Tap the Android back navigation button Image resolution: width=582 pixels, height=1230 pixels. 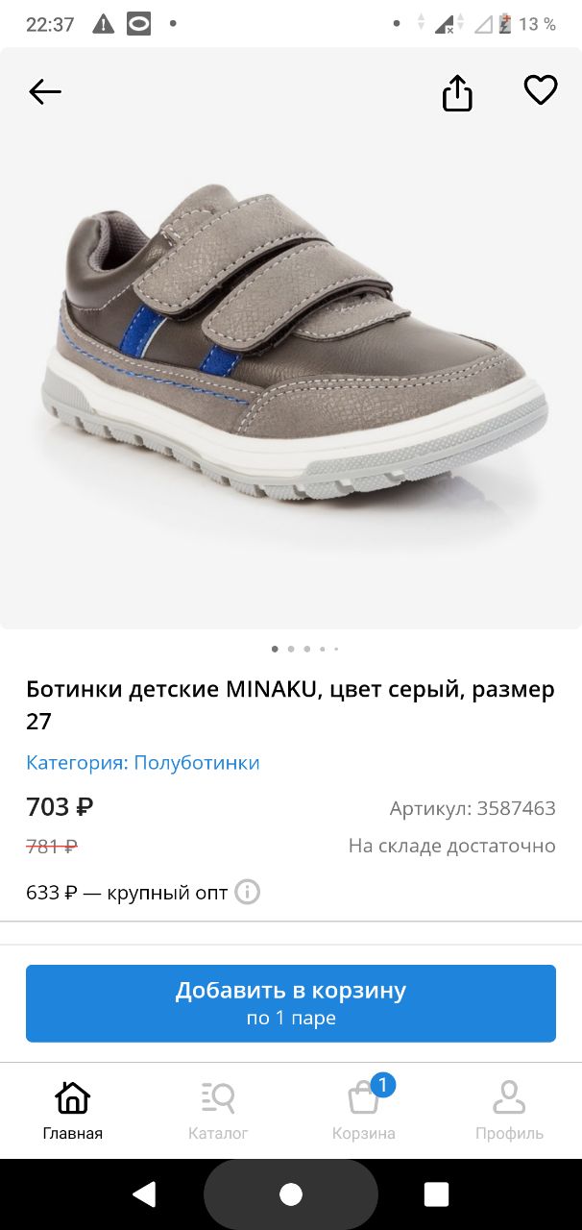(144, 1193)
